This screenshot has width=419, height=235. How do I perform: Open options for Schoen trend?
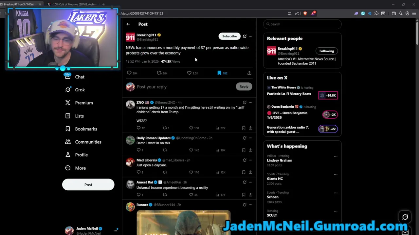coord(336,193)
